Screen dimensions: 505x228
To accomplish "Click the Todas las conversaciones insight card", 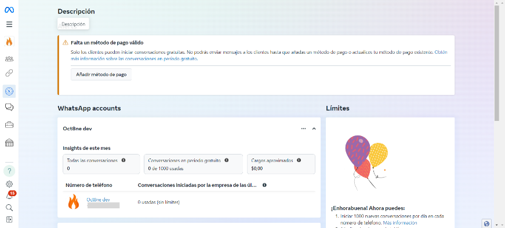I will click(x=101, y=164).
